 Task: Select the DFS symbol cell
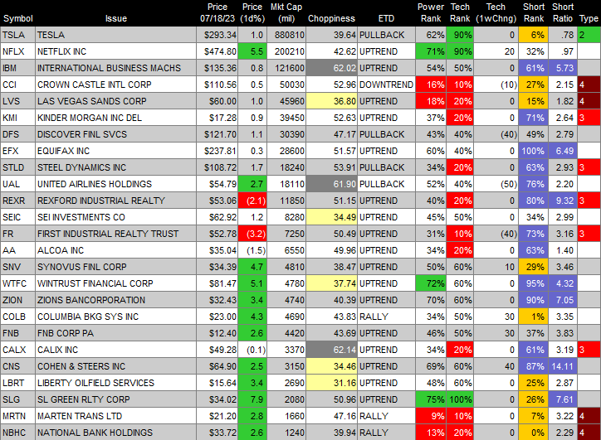click(x=17, y=134)
